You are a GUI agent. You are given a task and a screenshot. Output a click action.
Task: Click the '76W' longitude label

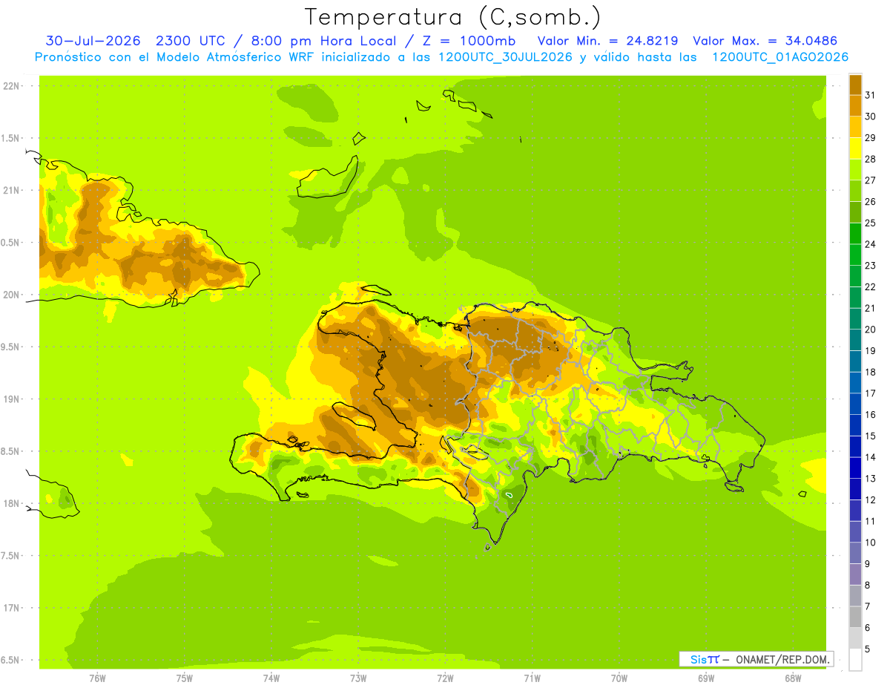coord(97,678)
